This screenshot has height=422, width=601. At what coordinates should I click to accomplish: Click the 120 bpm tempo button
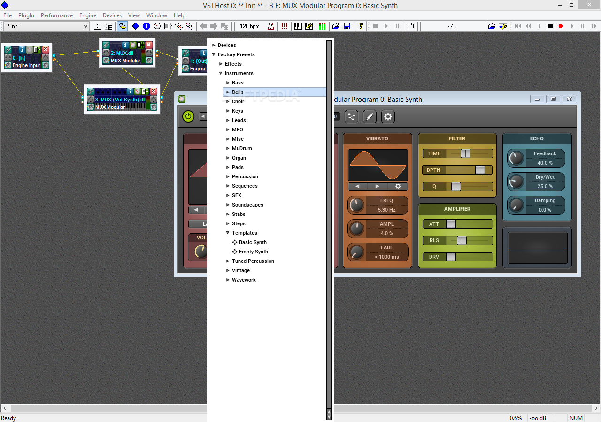coord(250,26)
